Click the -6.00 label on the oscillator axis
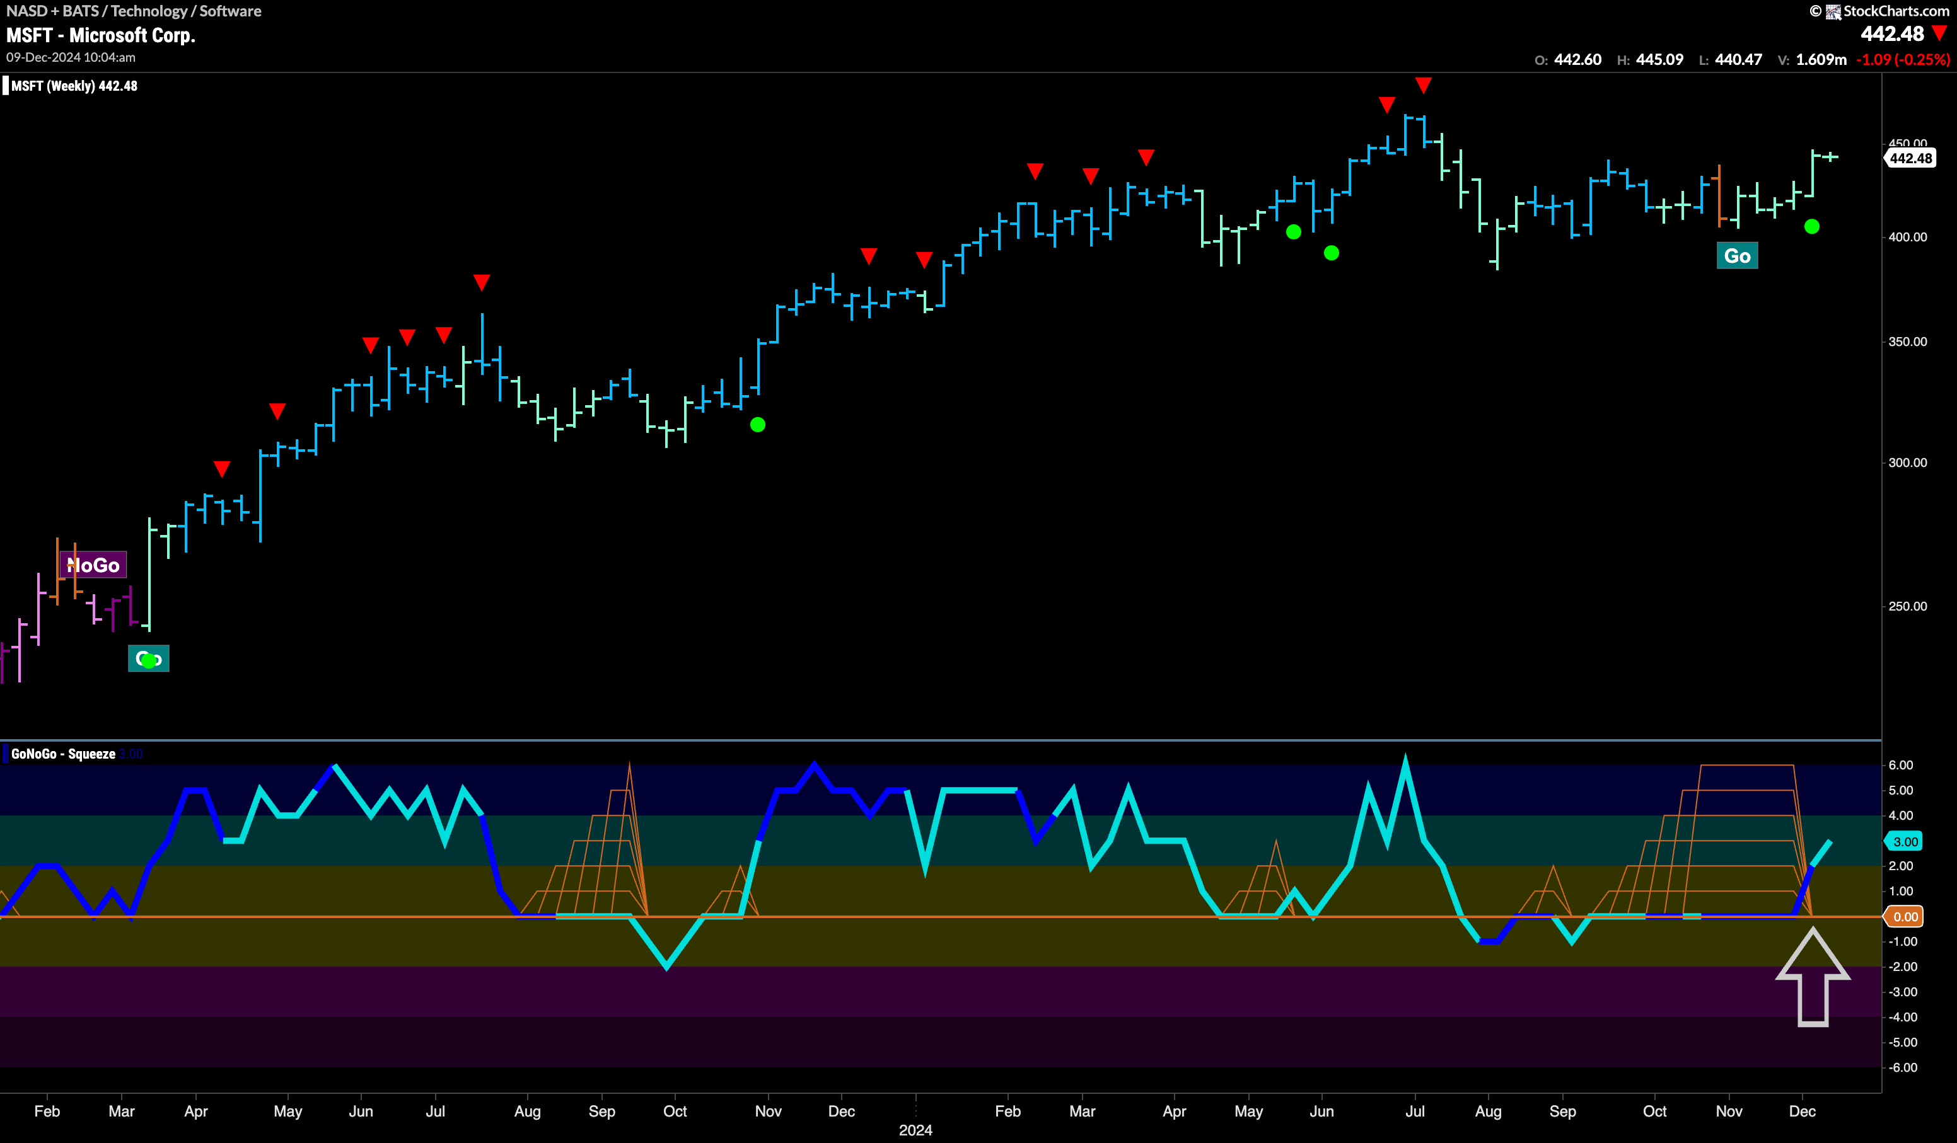1957x1143 pixels. 1903,1068
